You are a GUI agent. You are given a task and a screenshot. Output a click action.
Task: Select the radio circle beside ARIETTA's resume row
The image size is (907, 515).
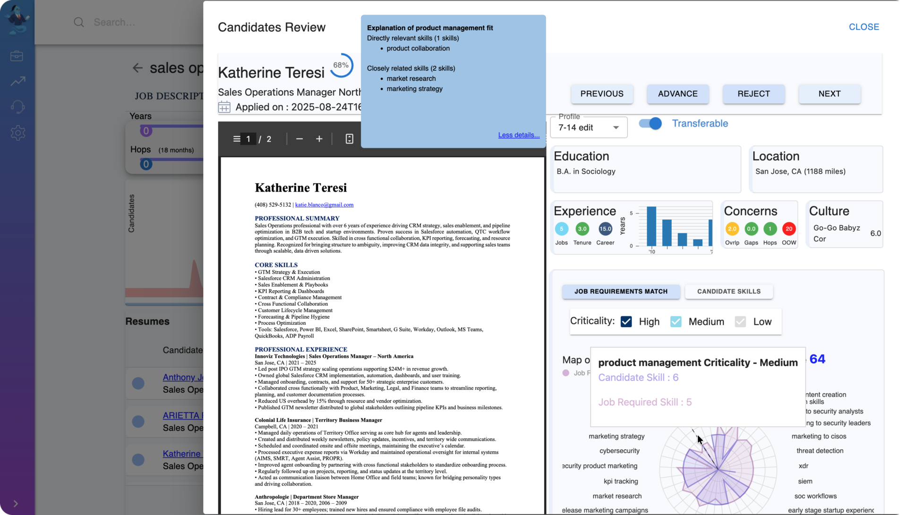138,421
